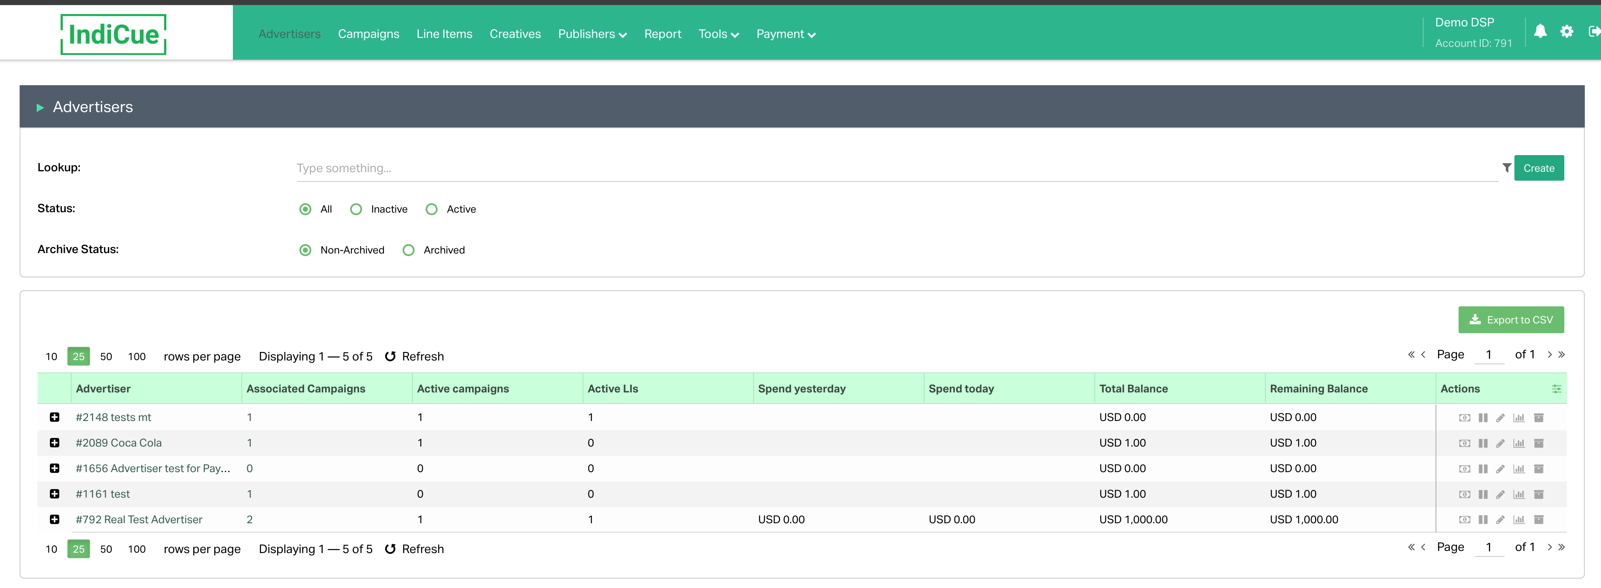Click money icon for #2089 Coca Cola
The width and height of the screenshot is (1601, 588).
(1464, 443)
